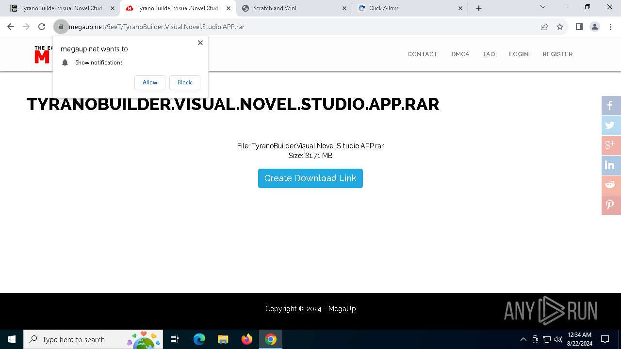
Task: Open Task View on the taskbar
Action: [175, 339]
